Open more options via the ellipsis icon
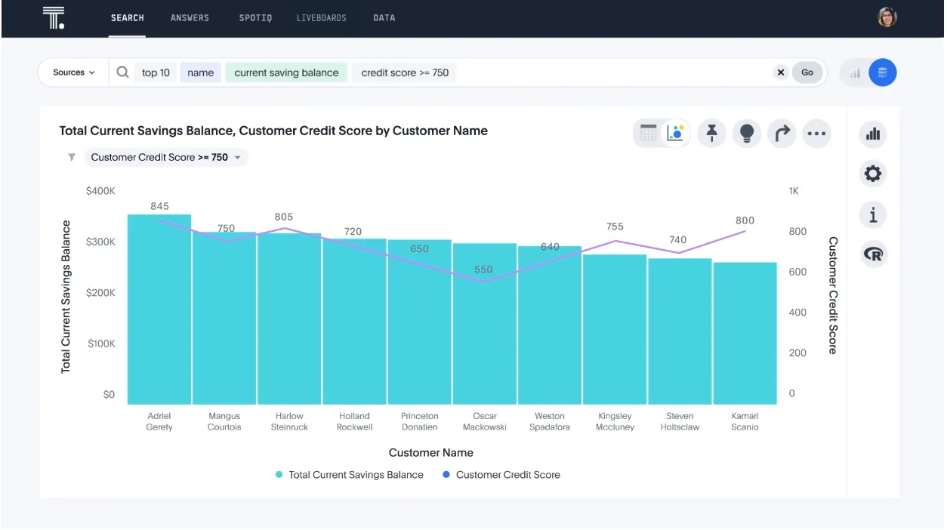 [x=816, y=133]
